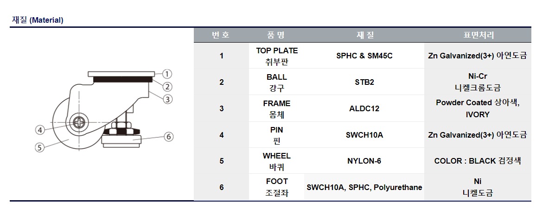The image size is (536, 209).
Task: Select the 표면처리 column header
Action: pyautogui.click(x=478, y=35)
